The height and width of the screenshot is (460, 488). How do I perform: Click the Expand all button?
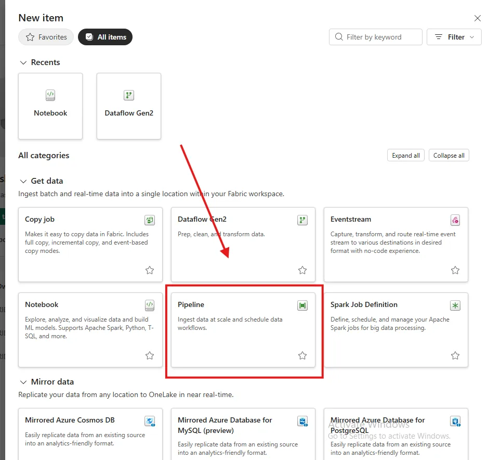[x=405, y=155]
